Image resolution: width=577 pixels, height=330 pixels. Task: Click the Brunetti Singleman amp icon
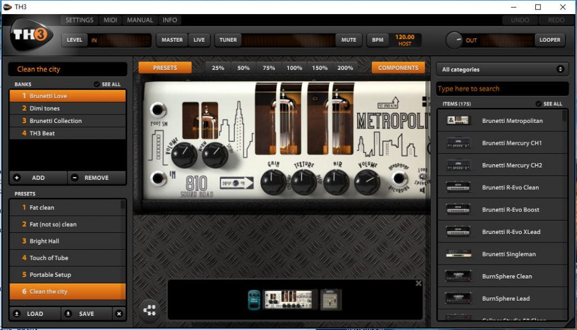tap(458, 254)
